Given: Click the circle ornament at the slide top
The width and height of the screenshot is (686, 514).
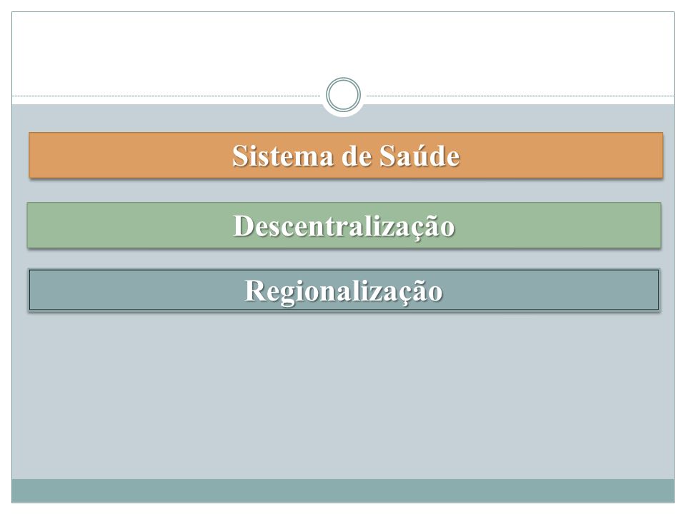Looking at the screenshot, I should coord(344,94).
